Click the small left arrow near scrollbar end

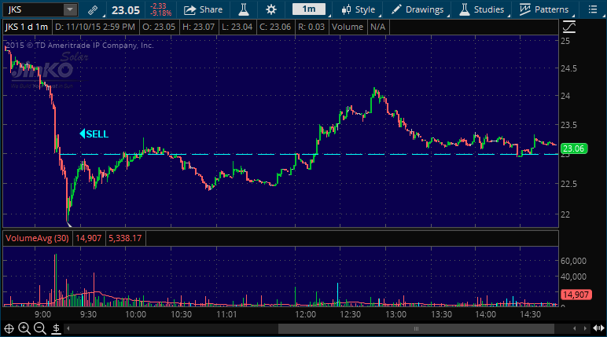point(575,329)
